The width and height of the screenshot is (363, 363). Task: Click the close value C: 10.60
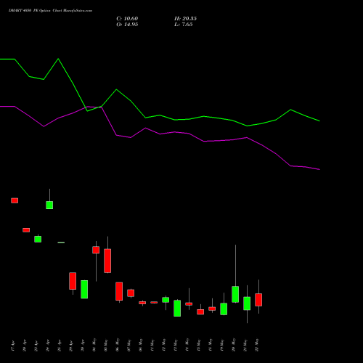[127, 19]
